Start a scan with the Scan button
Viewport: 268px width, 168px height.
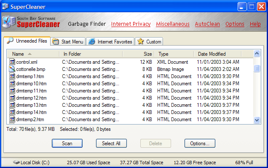point(67,144)
